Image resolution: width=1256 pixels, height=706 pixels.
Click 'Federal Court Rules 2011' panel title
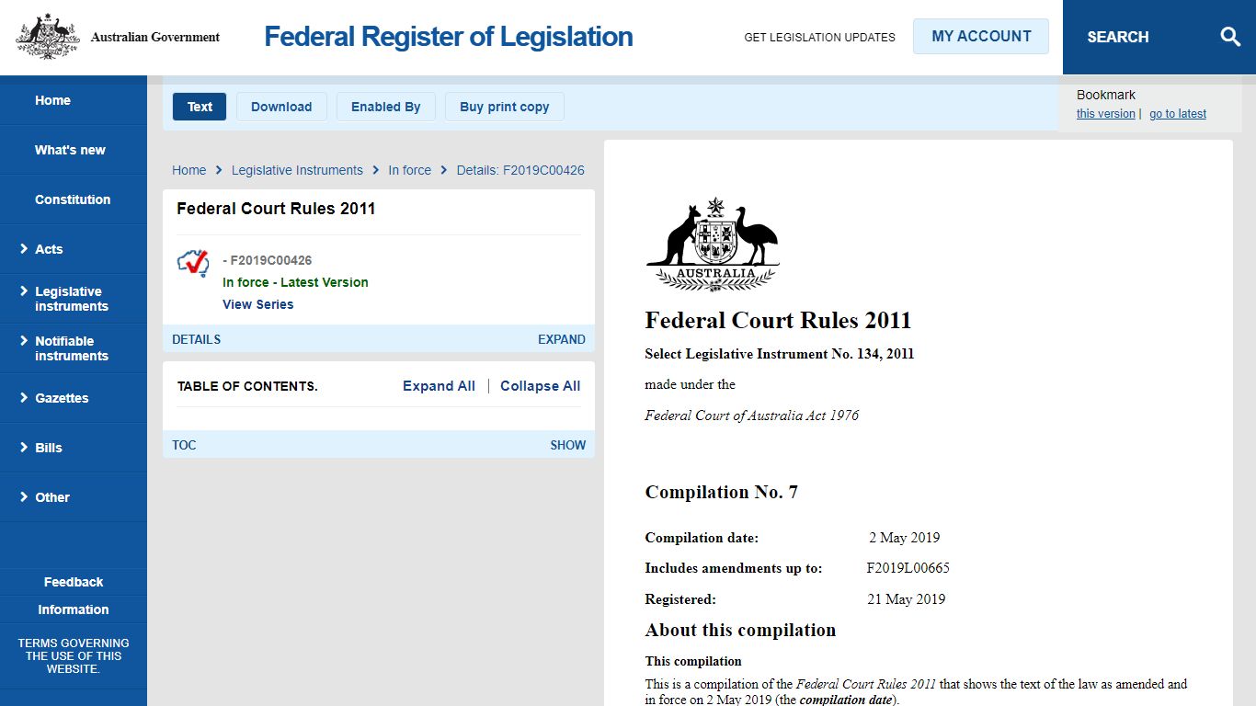click(276, 209)
